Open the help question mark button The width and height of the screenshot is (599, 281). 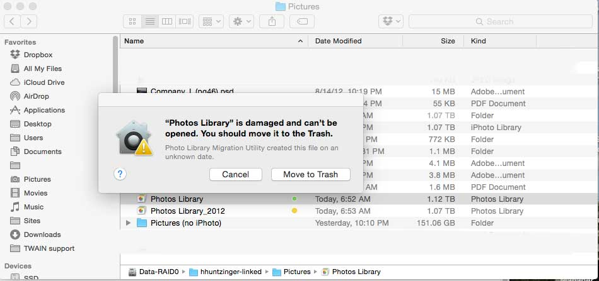coord(120,174)
